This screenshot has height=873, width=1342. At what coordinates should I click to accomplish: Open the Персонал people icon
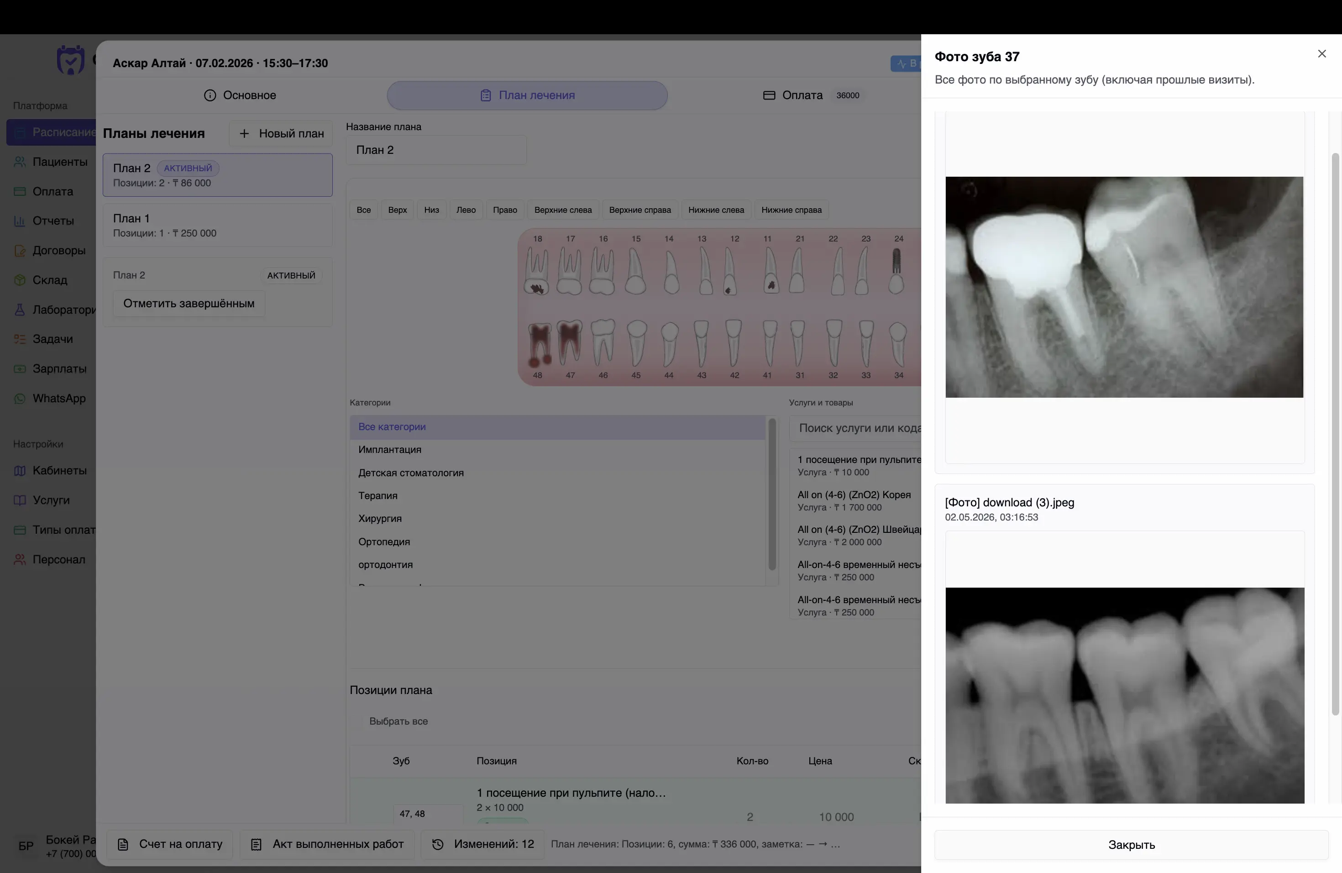coord(20,559)
